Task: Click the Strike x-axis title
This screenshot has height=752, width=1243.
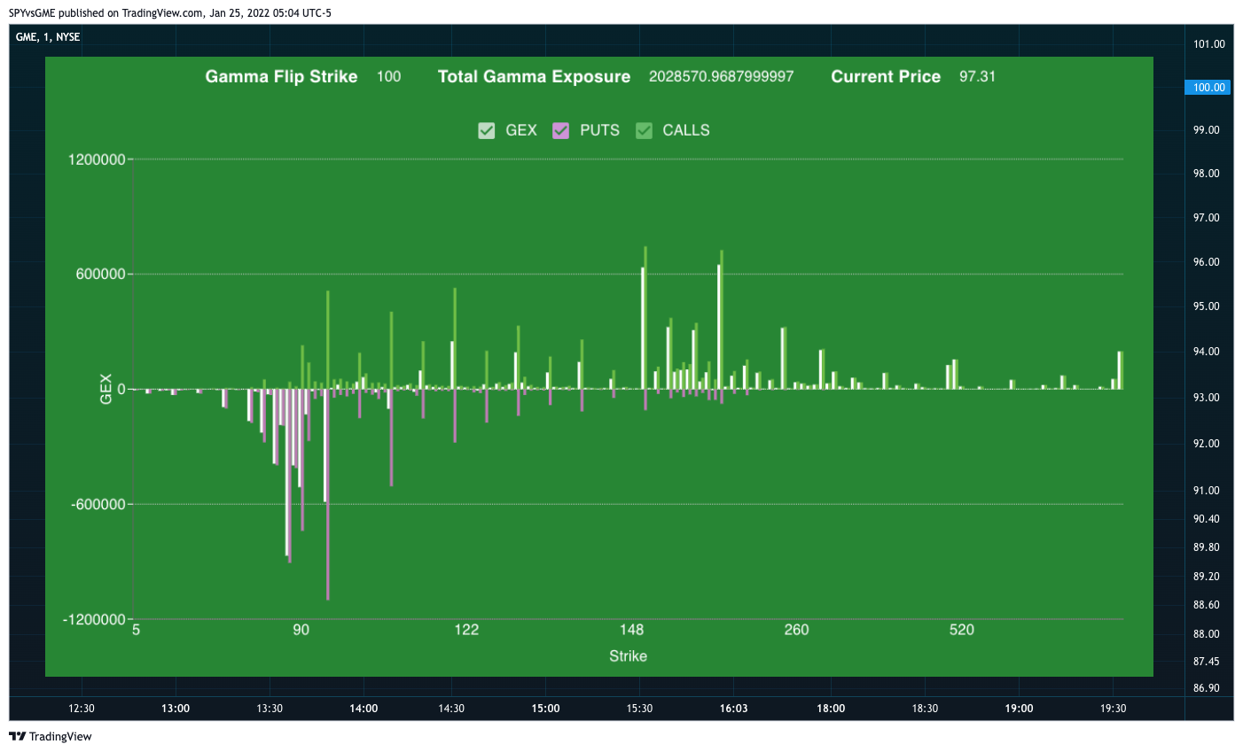Action: (628, 656)
